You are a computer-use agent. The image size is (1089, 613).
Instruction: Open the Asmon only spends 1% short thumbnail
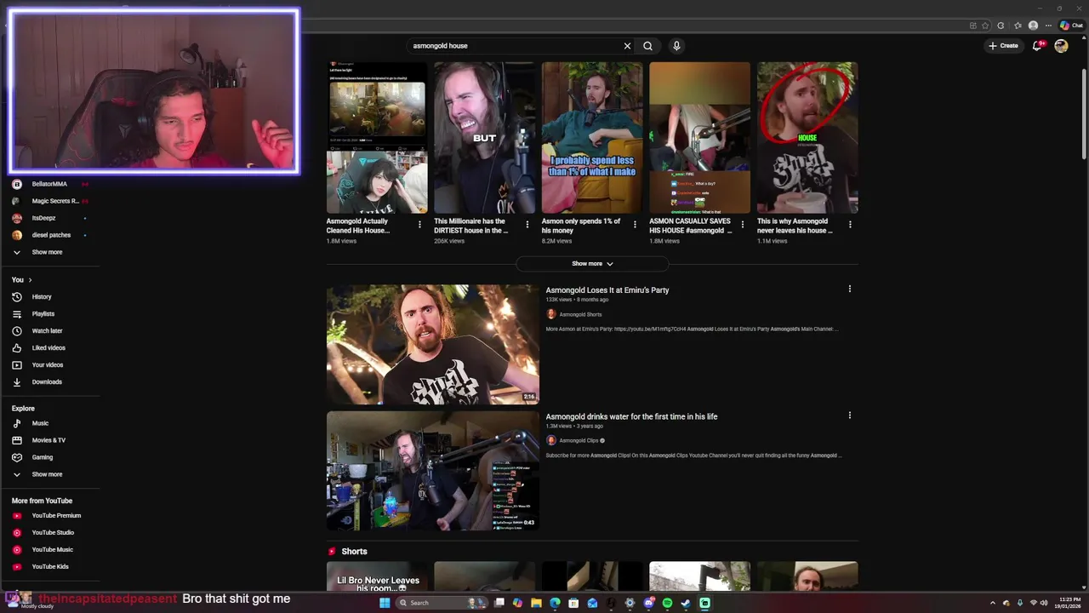[592, 137]
